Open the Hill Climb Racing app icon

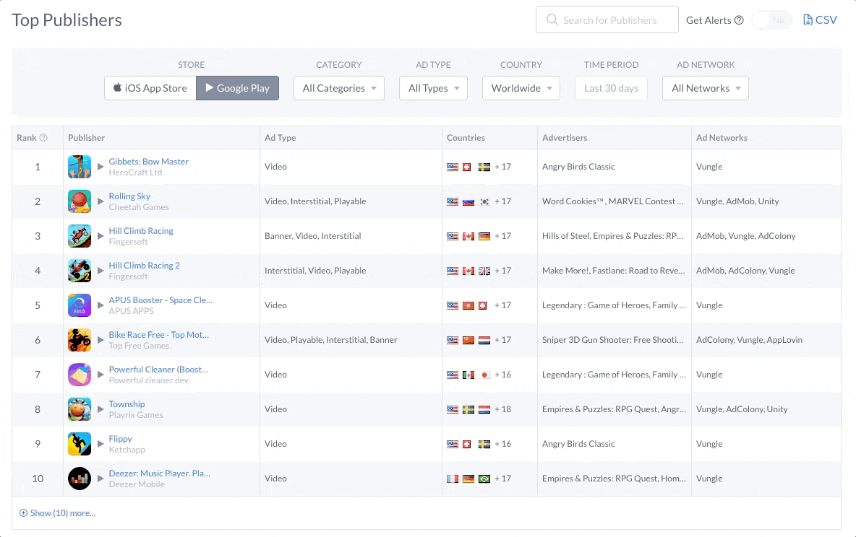tap(79, 236)
